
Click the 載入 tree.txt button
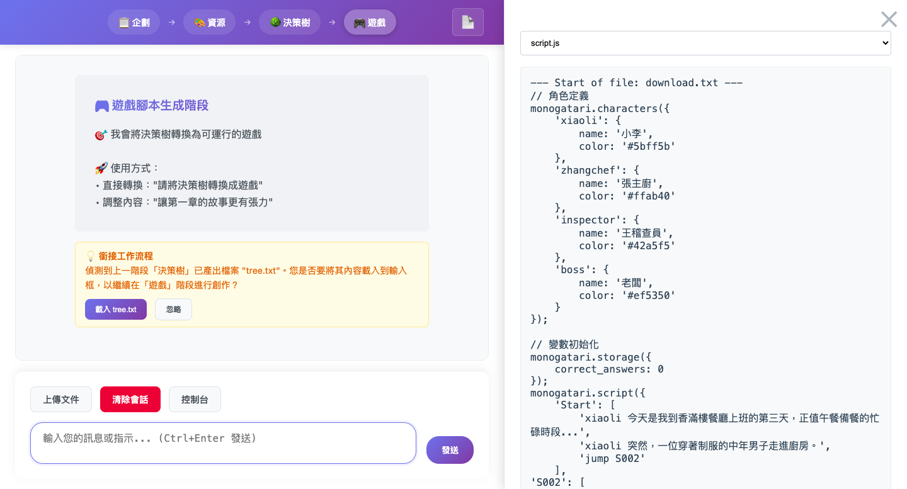tap(115, 309)
